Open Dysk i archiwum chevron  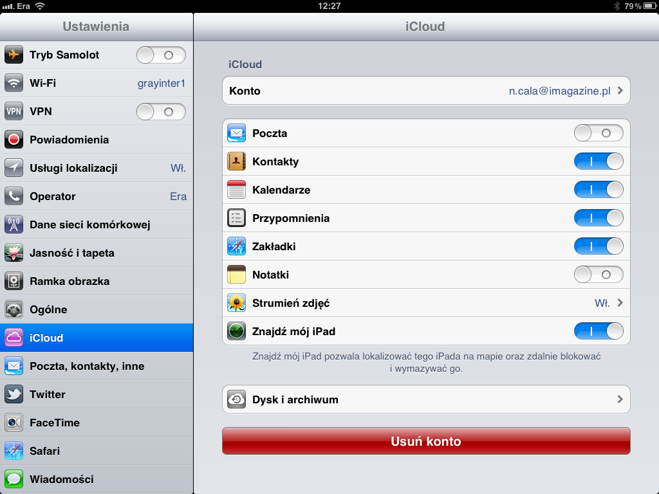[x=620, y=399]
